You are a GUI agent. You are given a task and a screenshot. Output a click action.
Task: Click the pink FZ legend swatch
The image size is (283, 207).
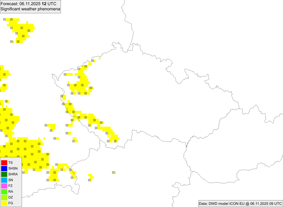coord(4,186)
